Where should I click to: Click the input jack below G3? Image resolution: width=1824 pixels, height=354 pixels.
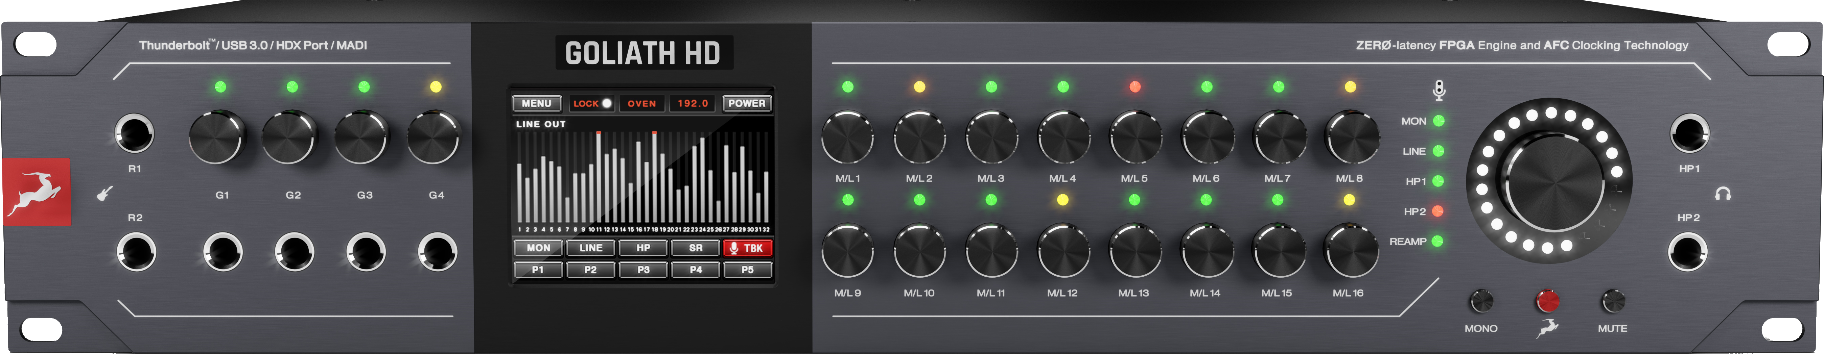click(x=366, y=251)
